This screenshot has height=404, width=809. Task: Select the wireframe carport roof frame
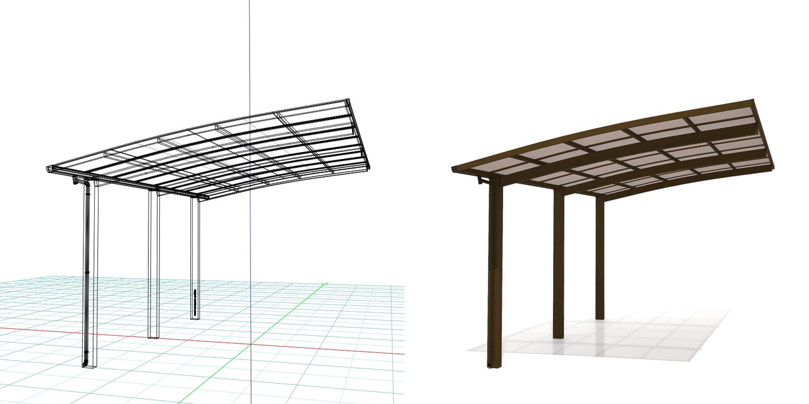pyautogui.click(x=209, y=150)
